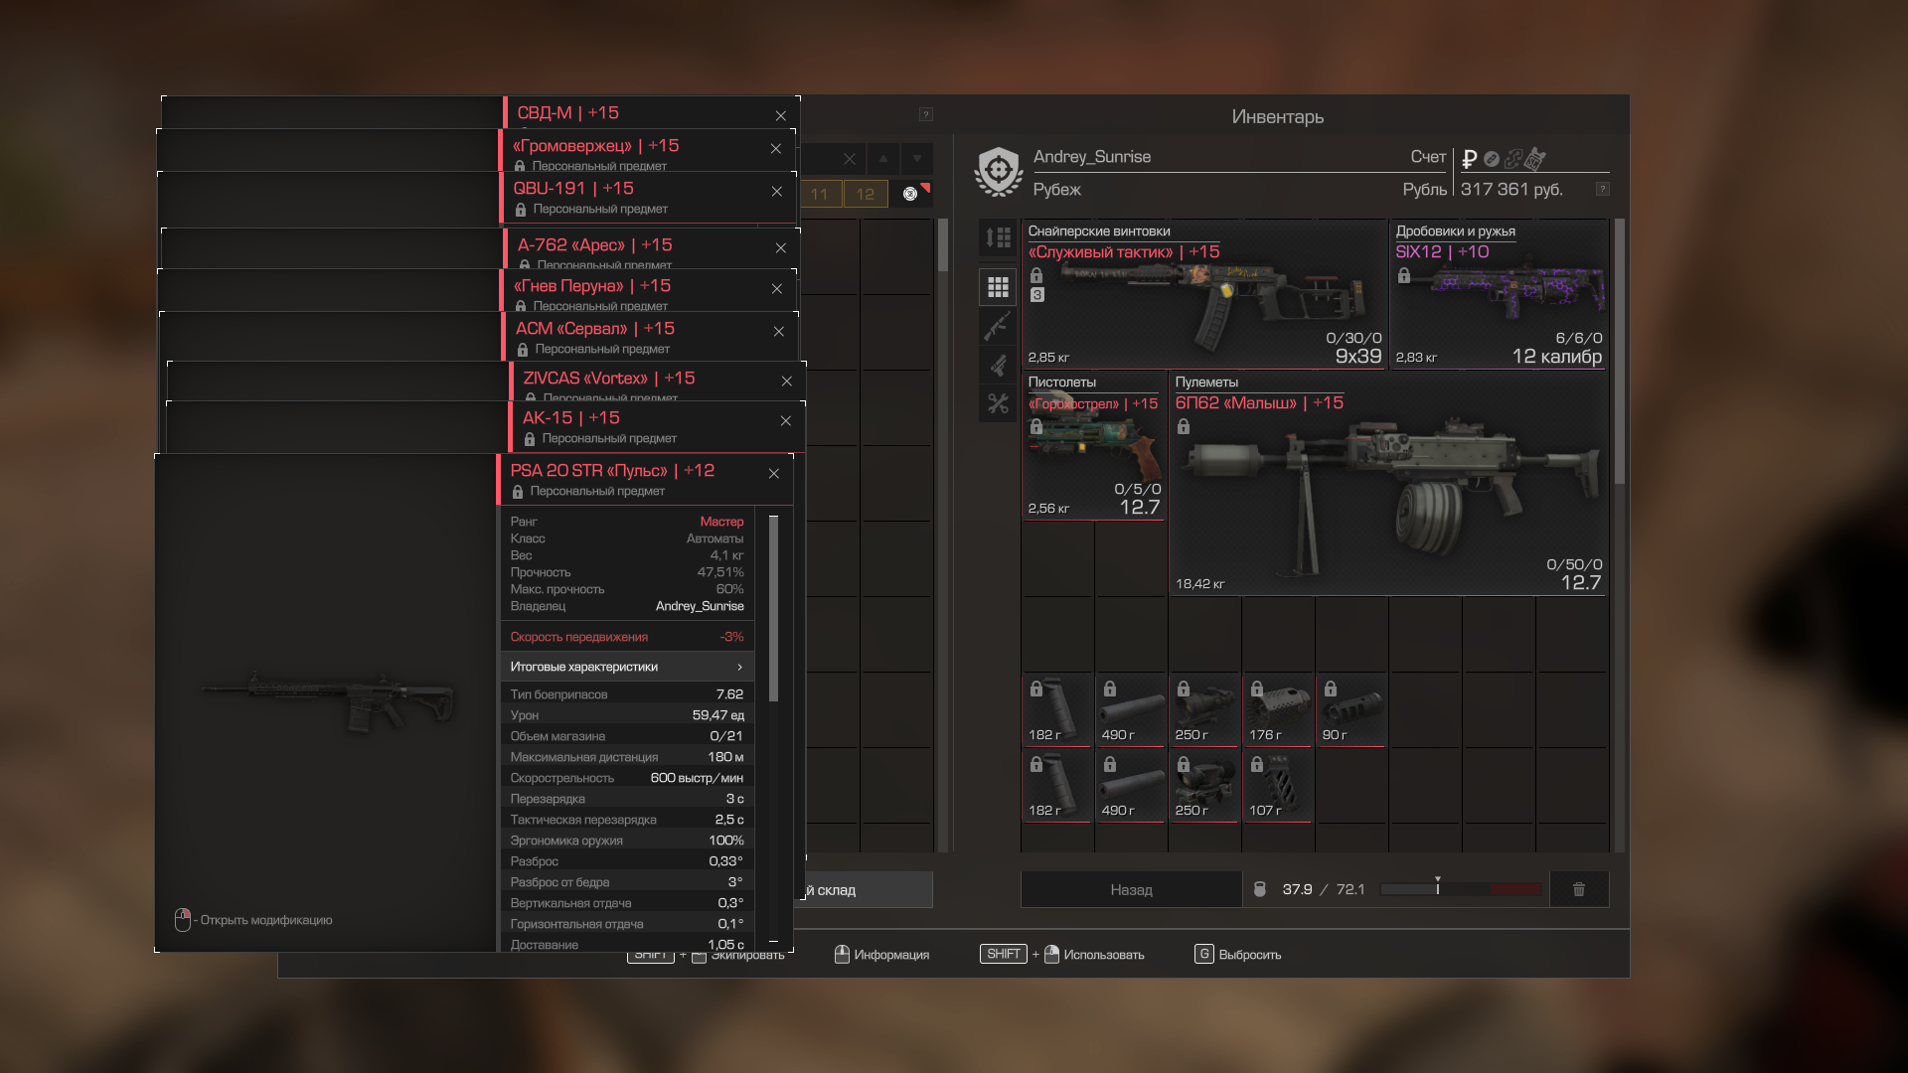Click the Урон 59,47 ед row
The width and height of the screenshot is (1908, 1073).
[x=627, y=715]
